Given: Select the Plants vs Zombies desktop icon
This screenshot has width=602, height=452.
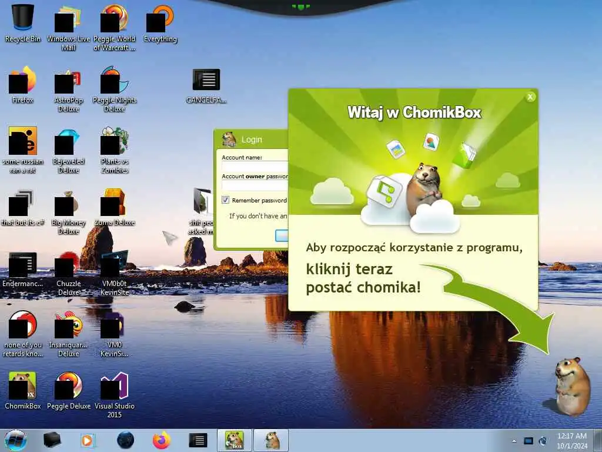Looking at the screenshot, I should (x=115, y=150).
